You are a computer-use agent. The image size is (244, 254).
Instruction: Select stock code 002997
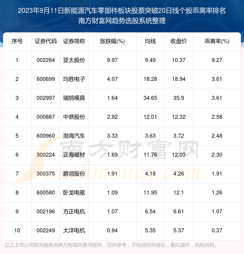pyautogui.click(x=46, y=98)
